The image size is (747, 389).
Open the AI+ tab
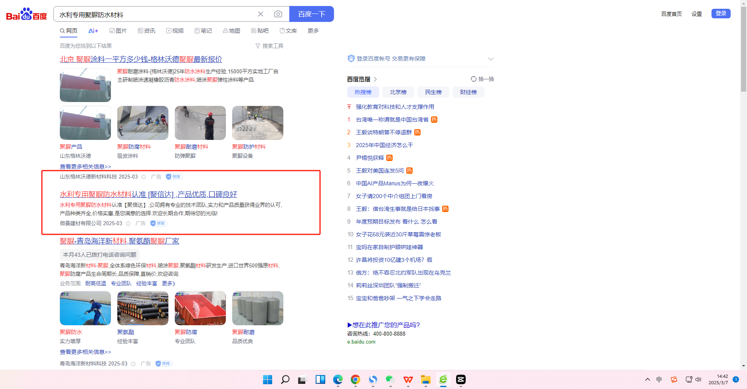point(93,31)
